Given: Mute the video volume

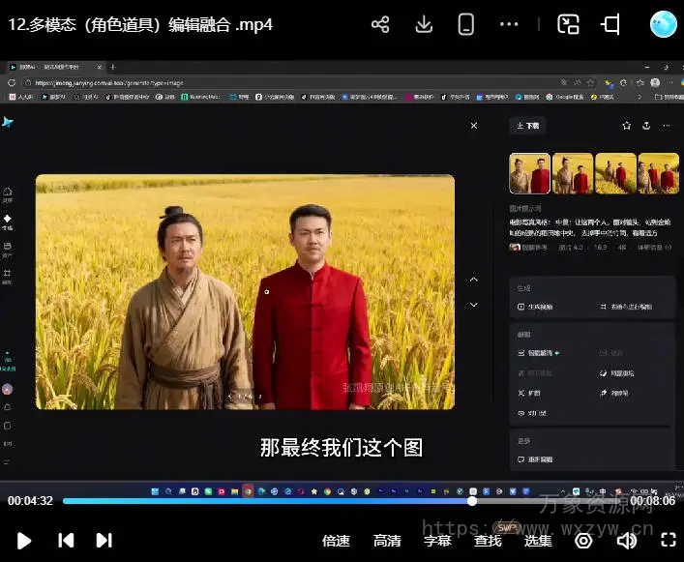Looking at the screenshot, I should coord(627,541).
